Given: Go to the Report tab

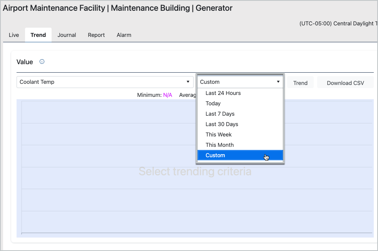Looking at the screenshot, I should [x=96, y=35].
